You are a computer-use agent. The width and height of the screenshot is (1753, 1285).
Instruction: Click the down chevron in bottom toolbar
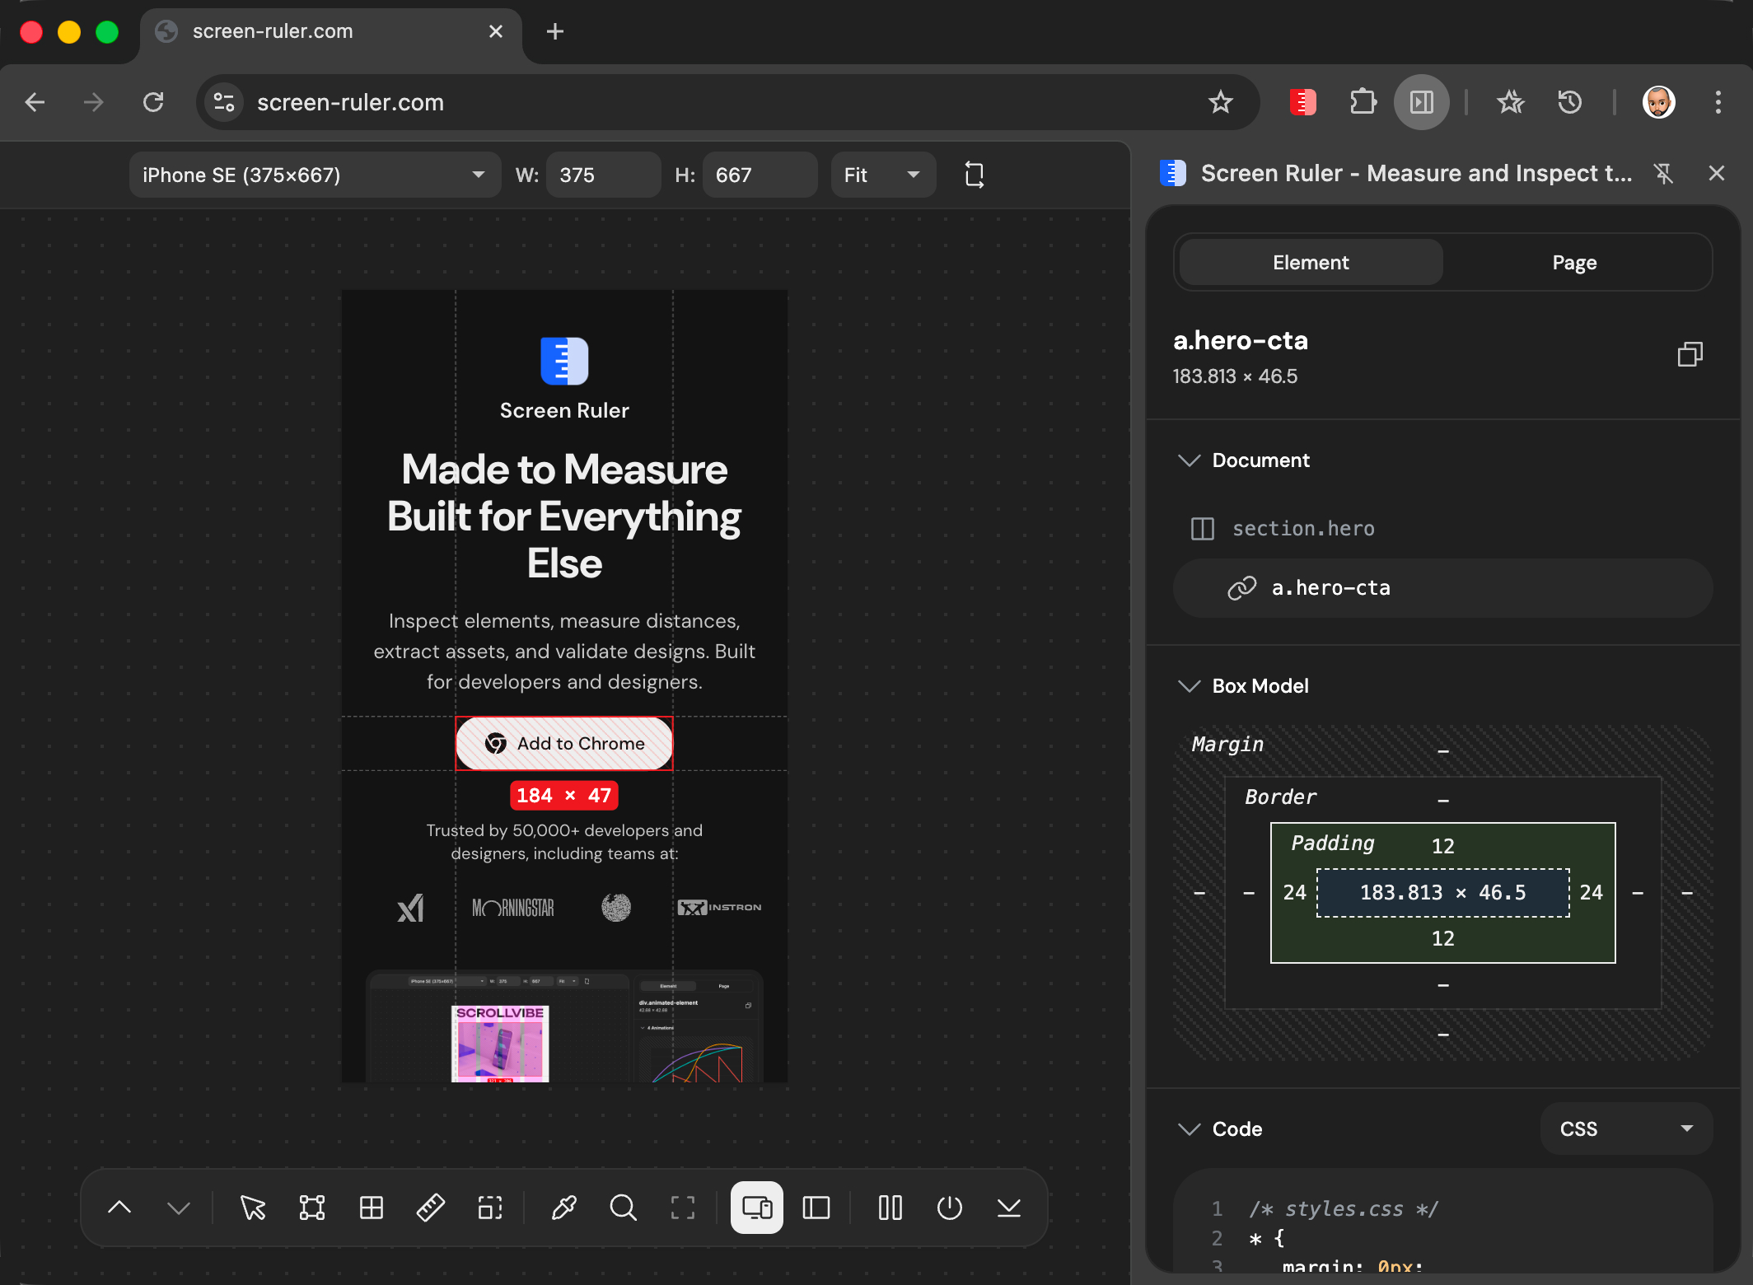pos(179,1208)
